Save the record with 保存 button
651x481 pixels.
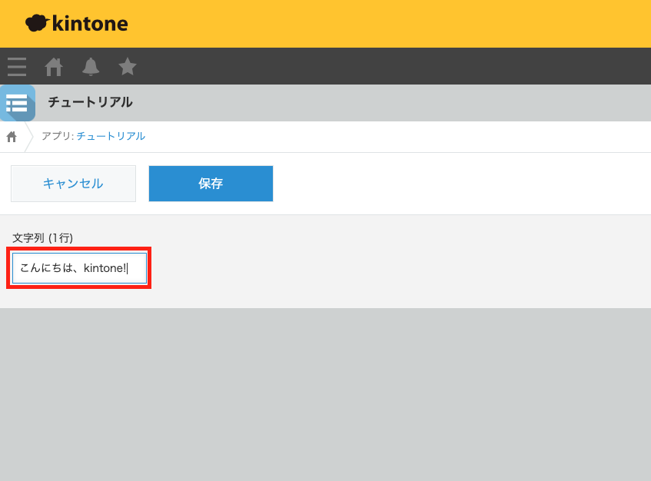(x=211, y=184)
